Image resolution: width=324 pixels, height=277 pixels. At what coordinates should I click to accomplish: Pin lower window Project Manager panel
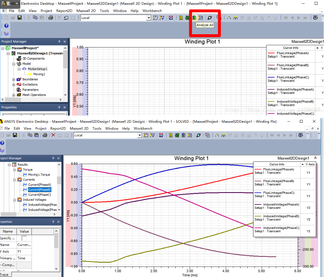(x=53, y=158)
